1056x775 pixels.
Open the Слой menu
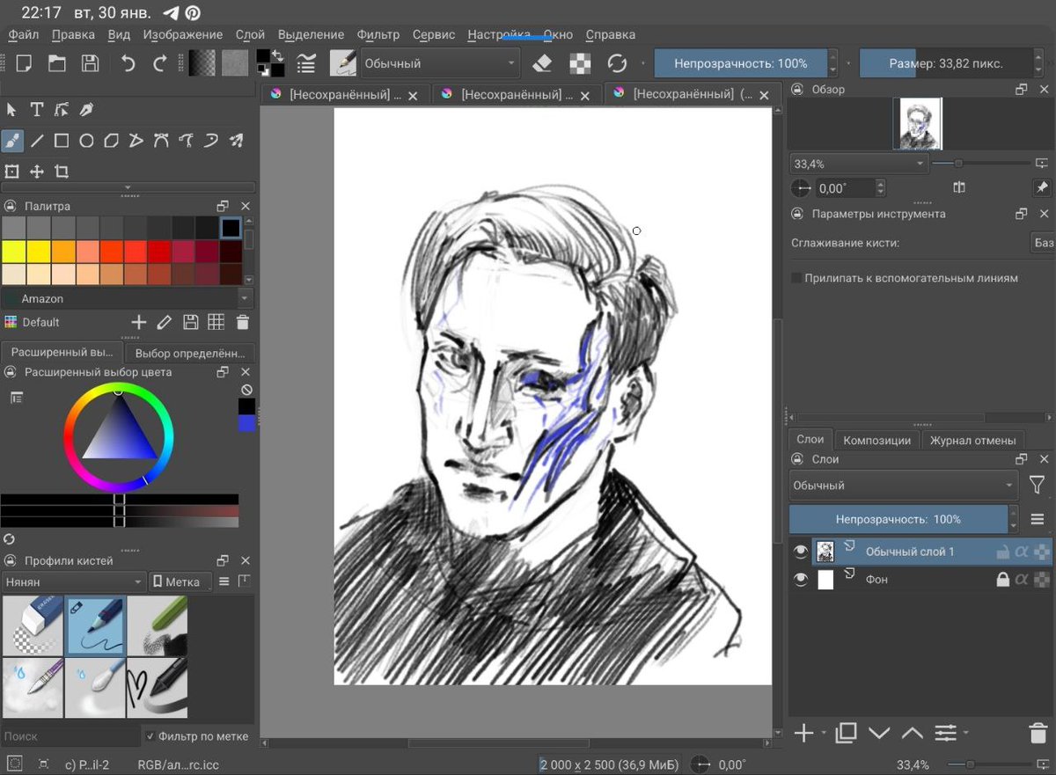pos(250,35)
